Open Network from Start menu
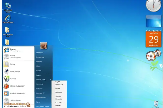163x108 pixels. click(39, 89)
